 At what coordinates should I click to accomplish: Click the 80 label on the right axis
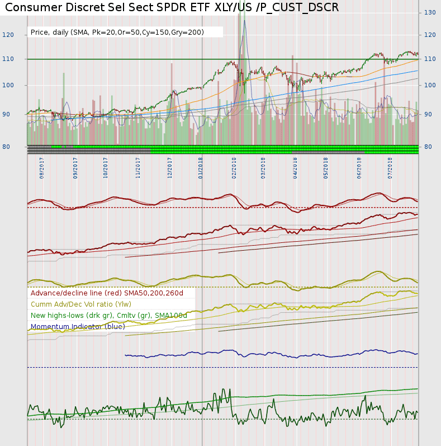pyautogui.click(x=428, y=147)
